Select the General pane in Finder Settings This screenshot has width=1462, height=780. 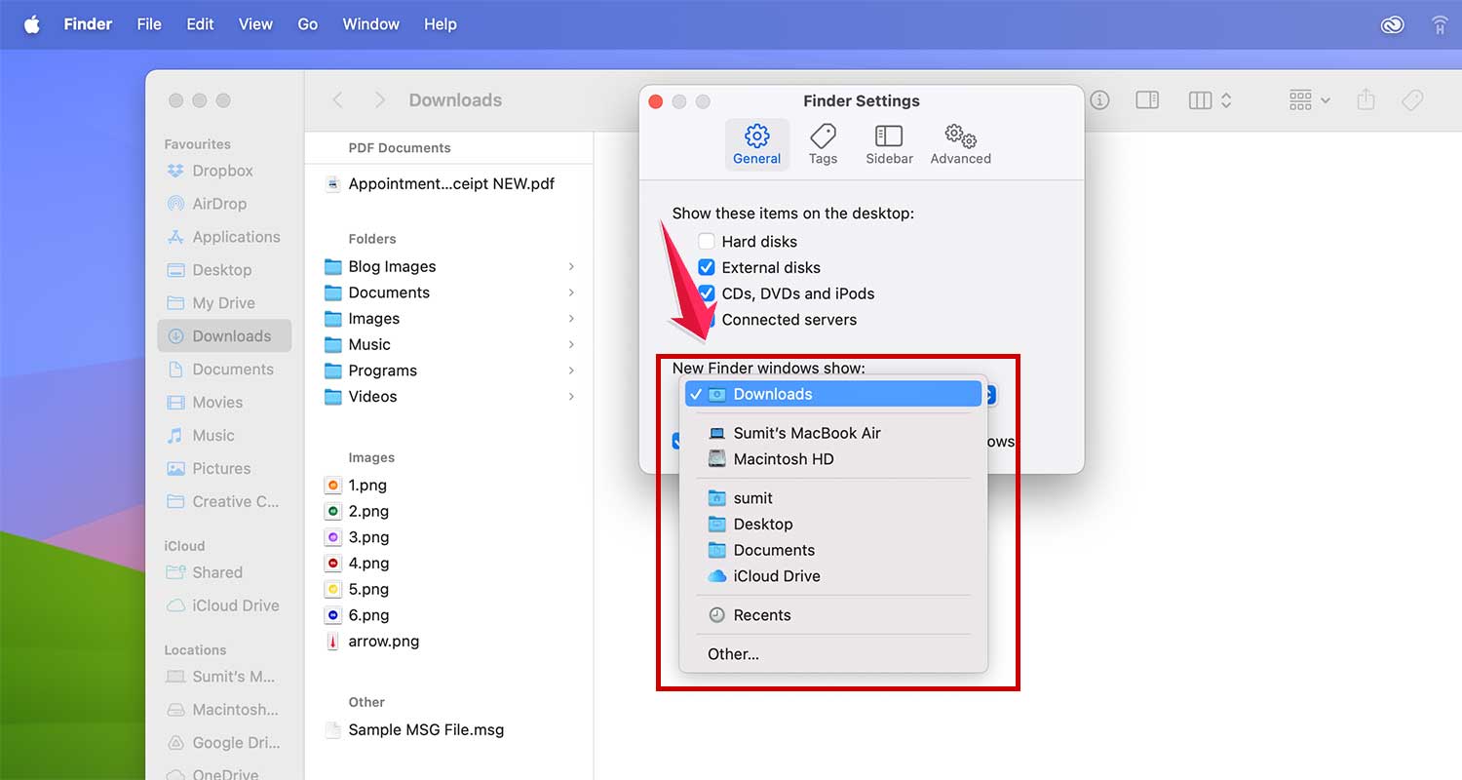click(756, 143)
